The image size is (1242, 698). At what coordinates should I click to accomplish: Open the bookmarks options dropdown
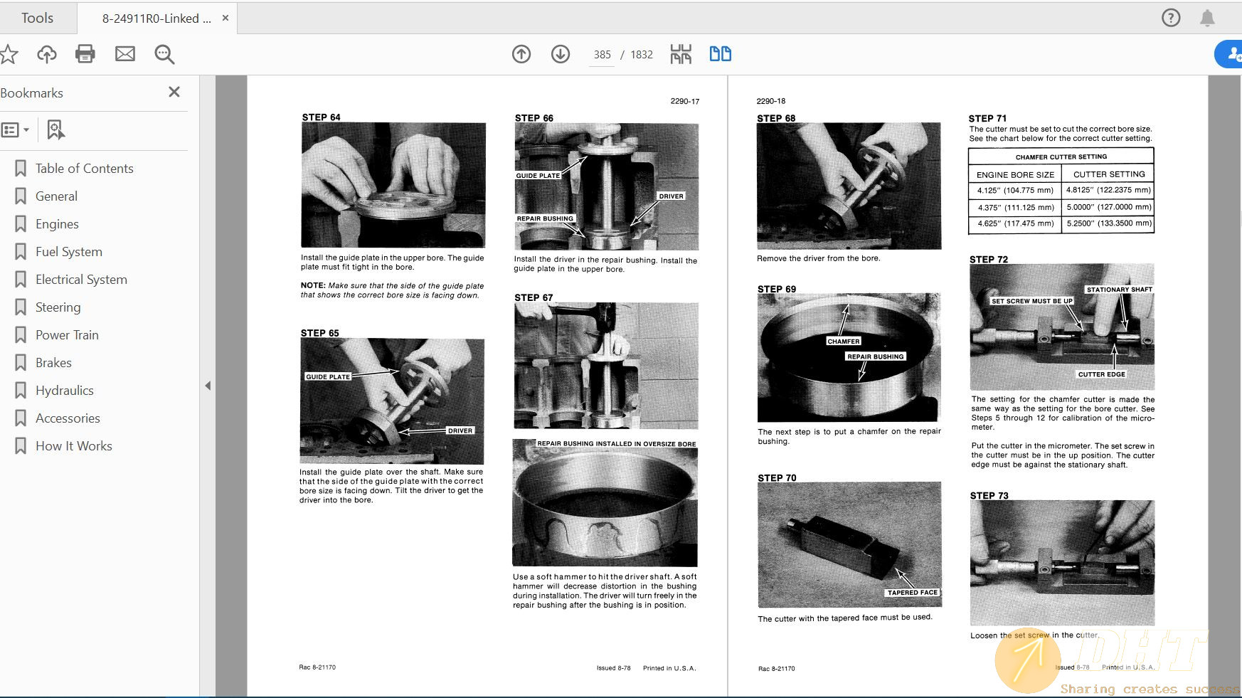click(x=16, y=129)
